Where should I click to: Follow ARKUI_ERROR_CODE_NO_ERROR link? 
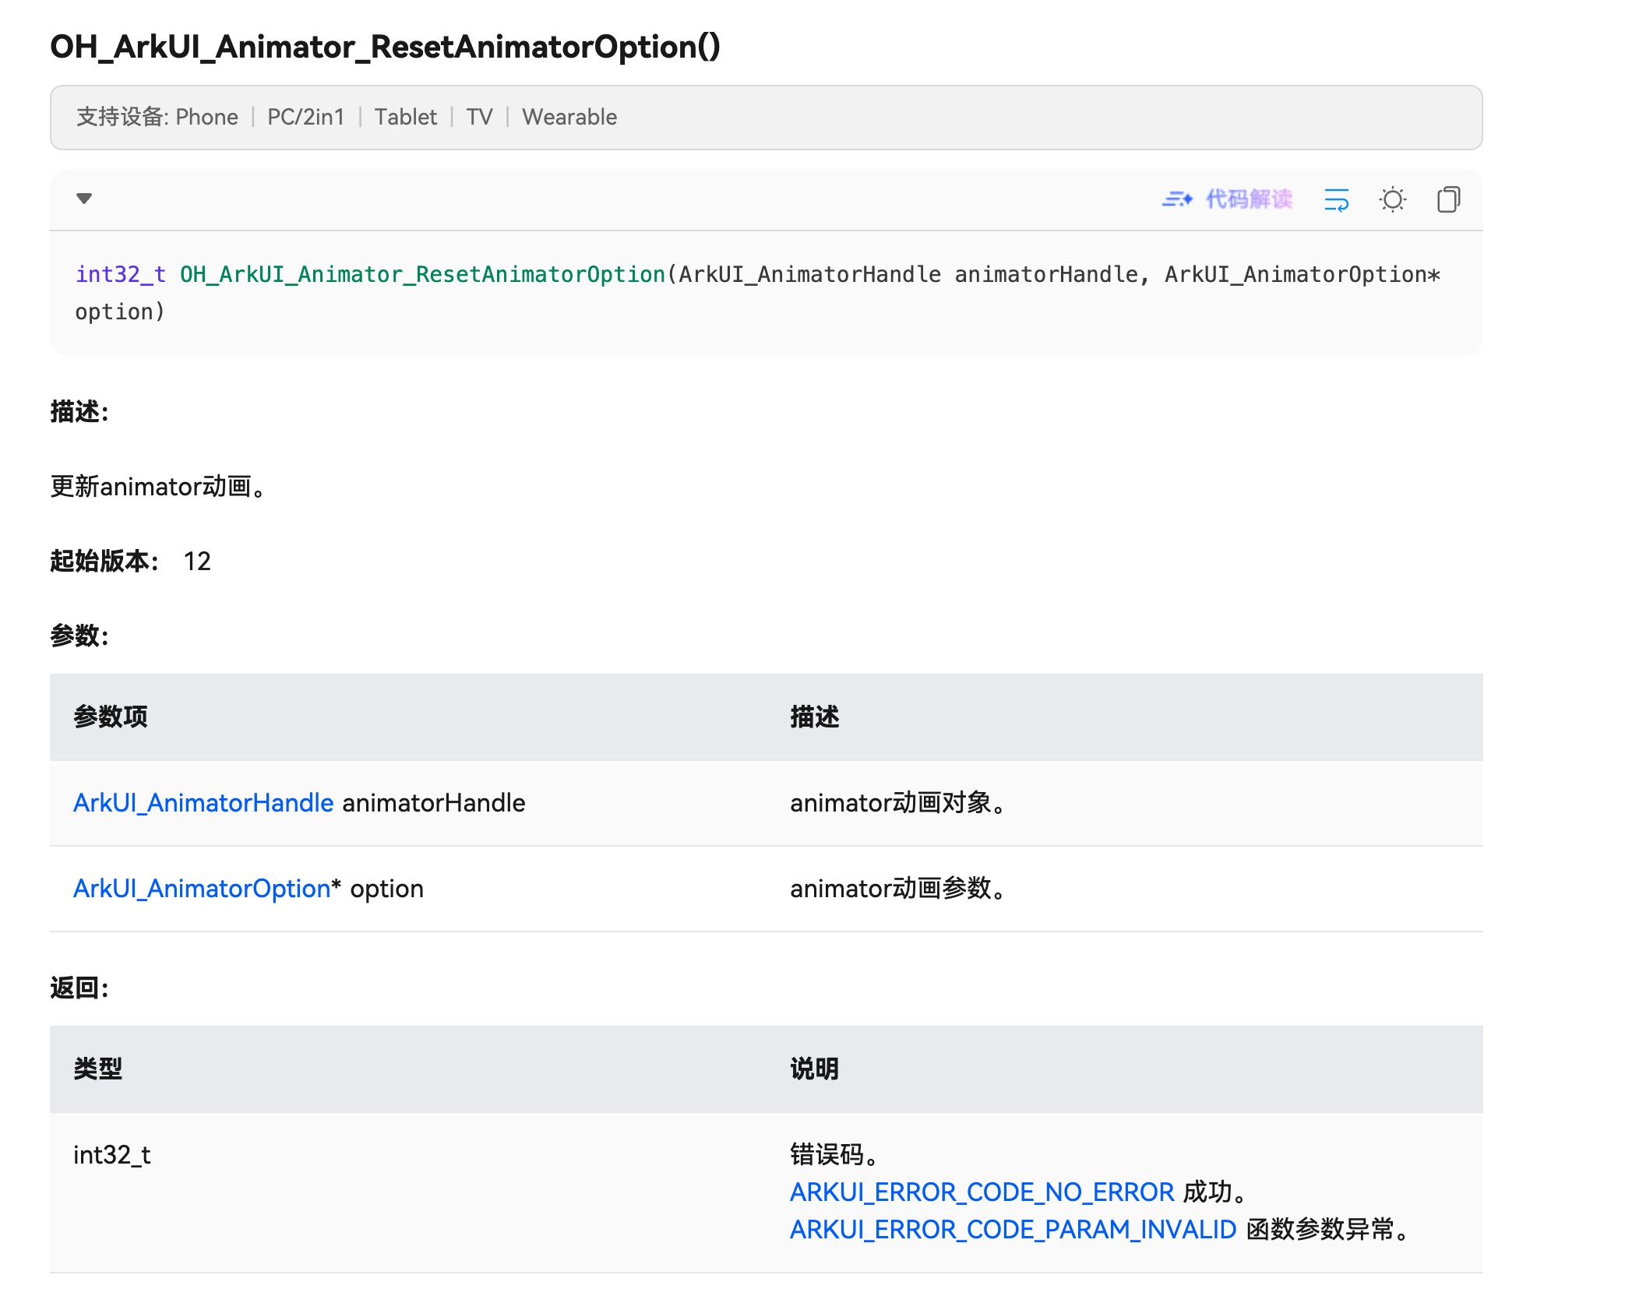[x=982, y=1192]
